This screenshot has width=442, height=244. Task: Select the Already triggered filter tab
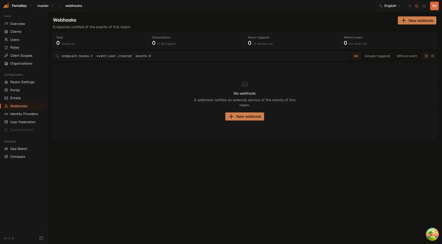(377, 56)
